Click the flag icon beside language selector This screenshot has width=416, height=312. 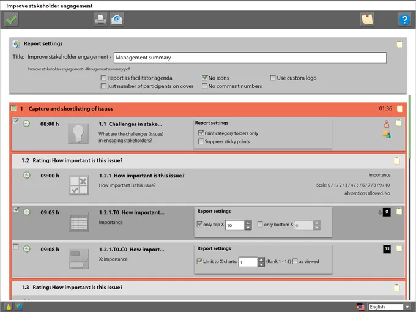pos(360,306)
